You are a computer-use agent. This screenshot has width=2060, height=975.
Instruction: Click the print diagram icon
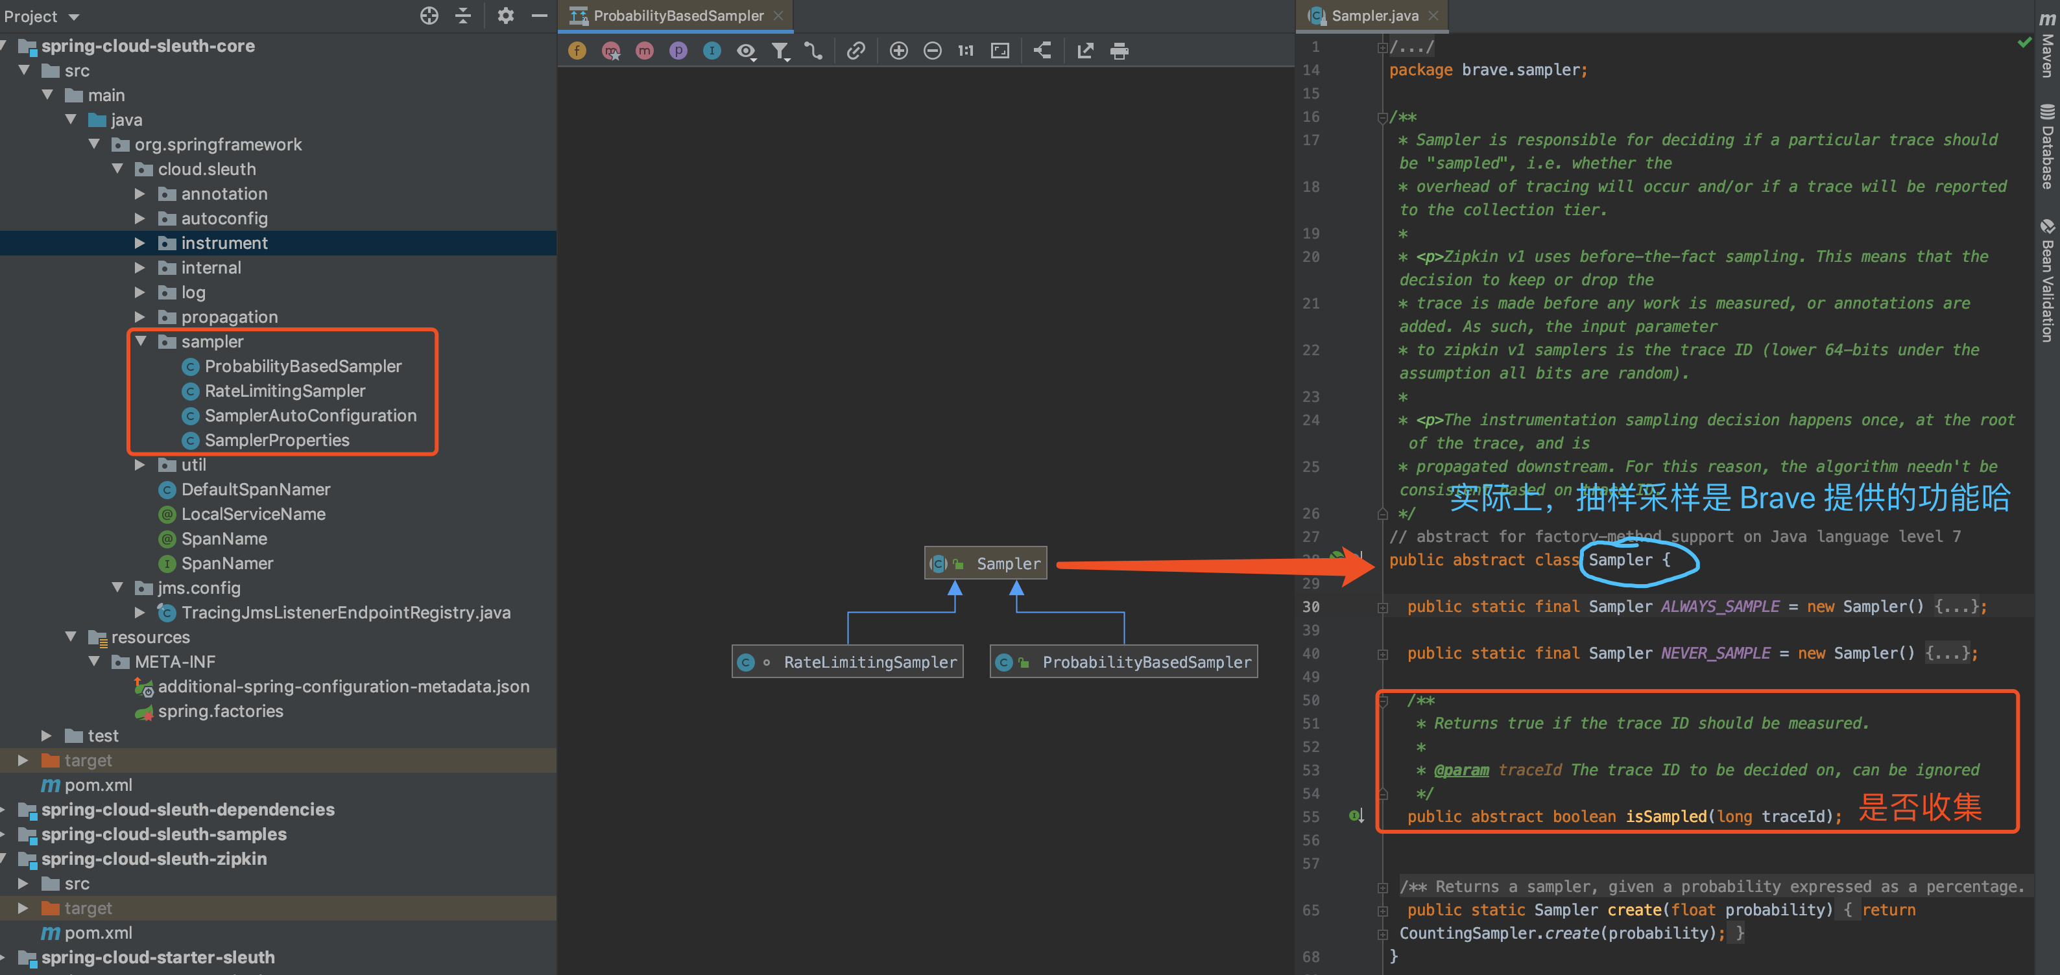pyautogui.click(x=1119, y=51)
